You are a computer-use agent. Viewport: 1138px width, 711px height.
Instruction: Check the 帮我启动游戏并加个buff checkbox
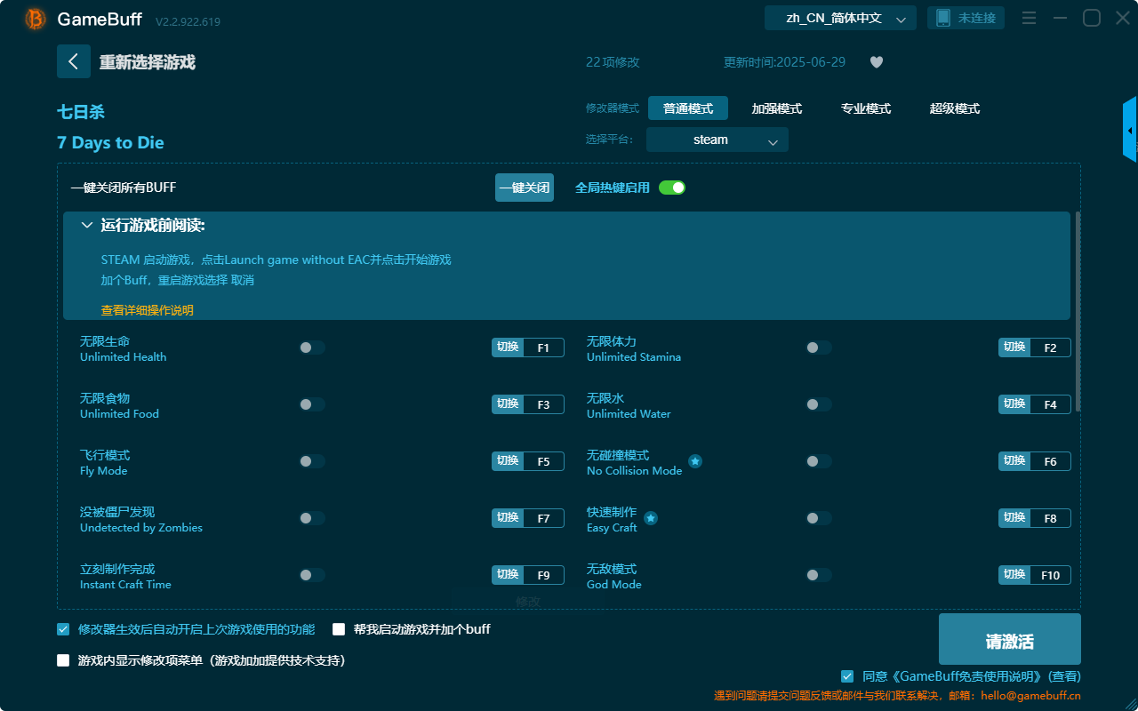(339, 628)
